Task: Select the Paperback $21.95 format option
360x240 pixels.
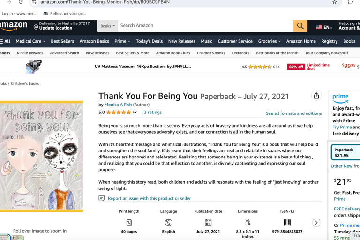Action: pyautogui.click(x=346, y=152)
